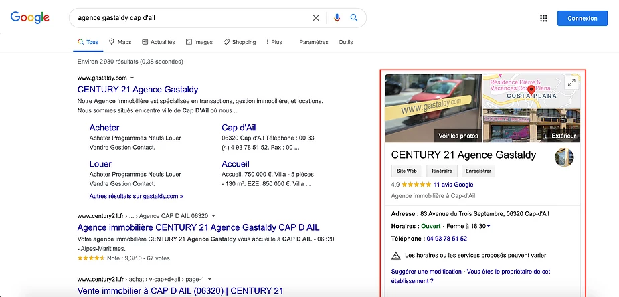
Task: Open Vente immobilier à CAP D AIL result
Action: tap(181, 291)
